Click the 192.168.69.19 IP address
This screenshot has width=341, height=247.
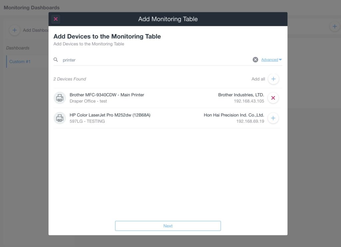tap(250, 121)
